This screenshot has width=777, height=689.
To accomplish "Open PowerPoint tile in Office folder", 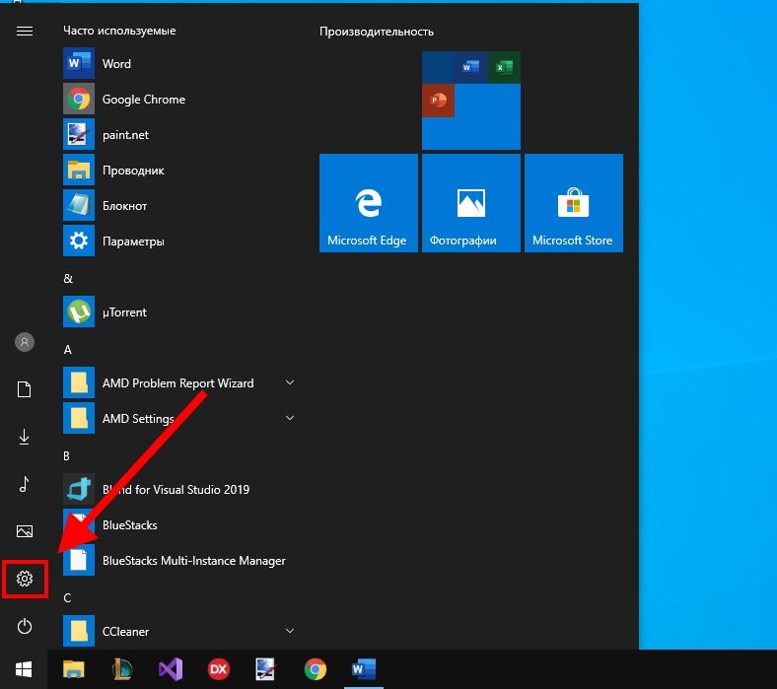I will pyautogui.click(x=438, y=101).
